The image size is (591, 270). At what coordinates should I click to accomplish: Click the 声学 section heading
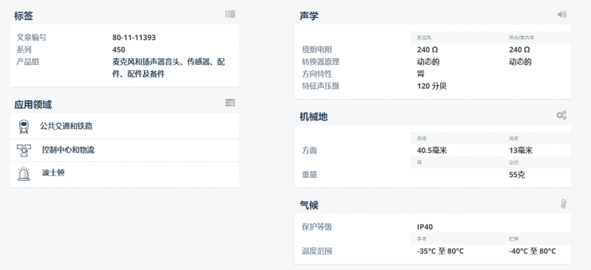click(309, 15)
